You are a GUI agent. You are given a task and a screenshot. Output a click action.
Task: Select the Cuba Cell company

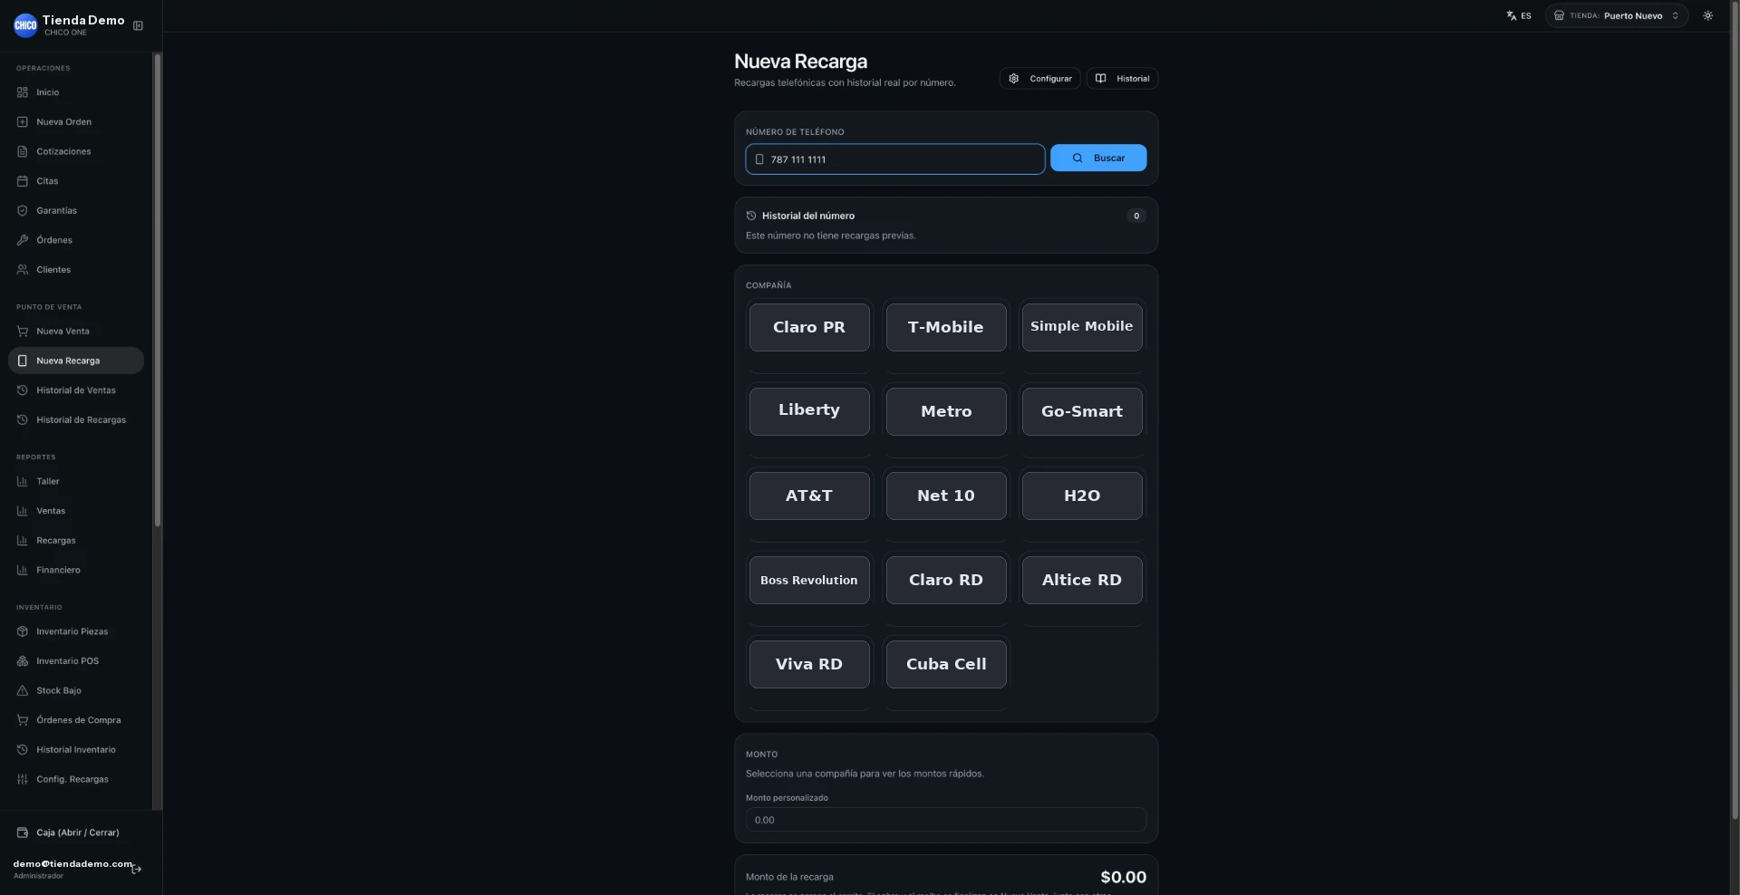[x=946, y=664]
